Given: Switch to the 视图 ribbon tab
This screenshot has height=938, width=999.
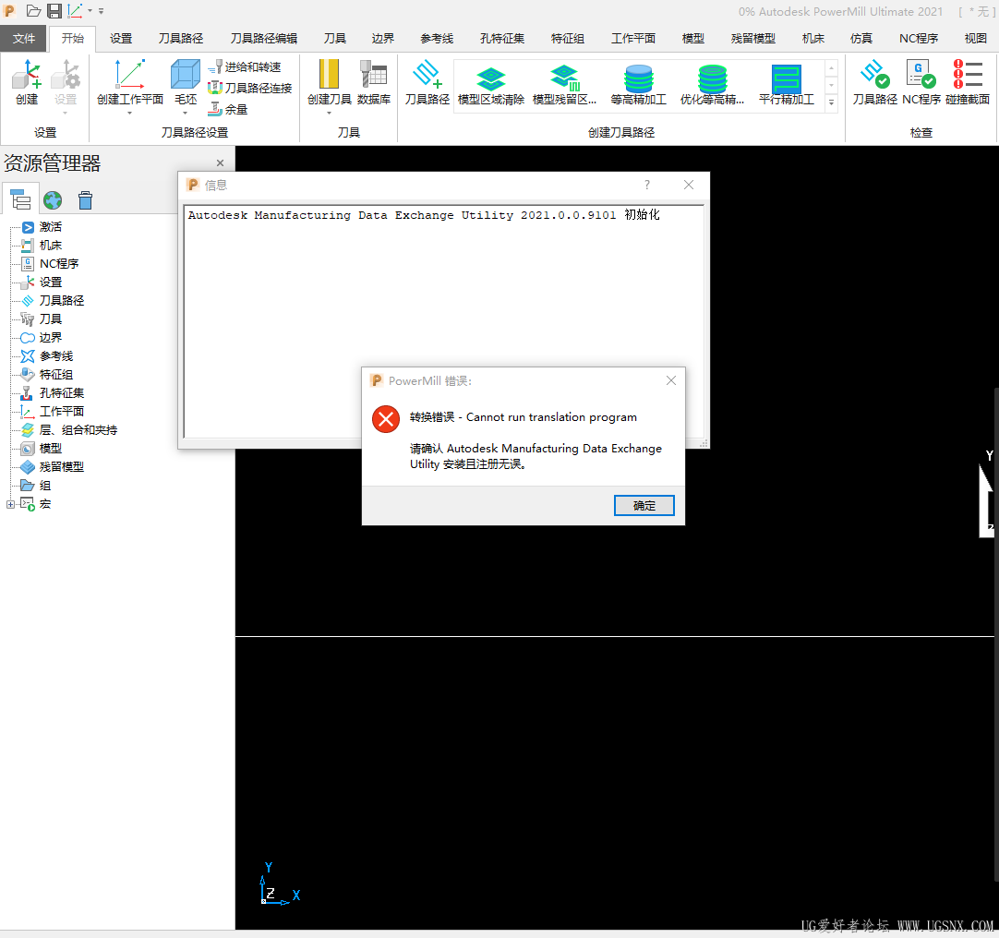Looking at the screenshot, I should click(x=975, y=38).
